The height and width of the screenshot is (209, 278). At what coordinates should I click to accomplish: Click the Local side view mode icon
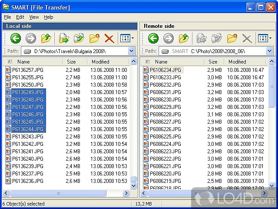pos(125,38)
